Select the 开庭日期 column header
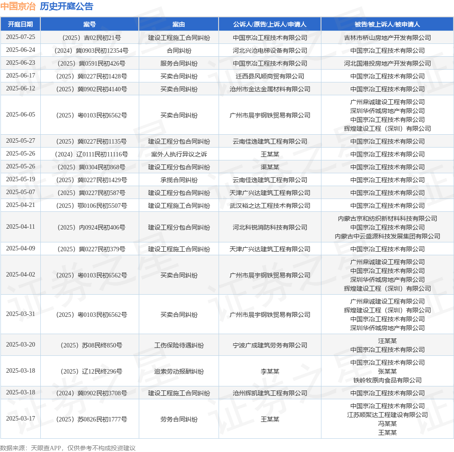 20,24
